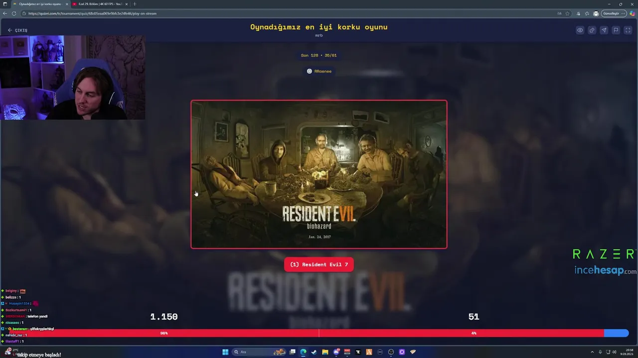This screenshot has width=638, height=358.
Task: Reload the page with refresh icon
Action: [14, 13]
